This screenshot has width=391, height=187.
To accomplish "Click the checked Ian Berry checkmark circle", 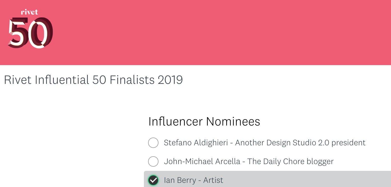I will coord(153,180).
